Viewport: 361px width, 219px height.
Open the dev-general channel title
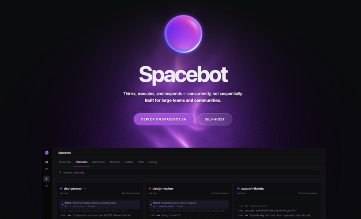[x=72, y=188]
